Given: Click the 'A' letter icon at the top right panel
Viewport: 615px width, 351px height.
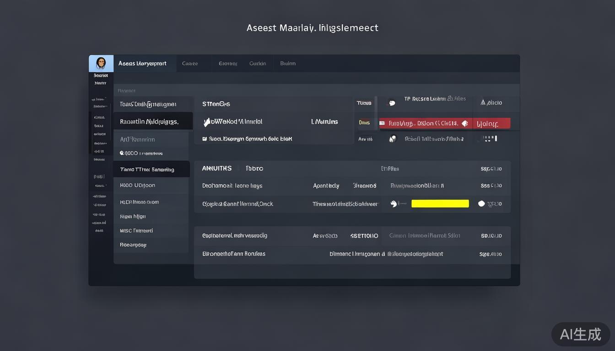Looking at the screenshot, I should click(483, 102).
